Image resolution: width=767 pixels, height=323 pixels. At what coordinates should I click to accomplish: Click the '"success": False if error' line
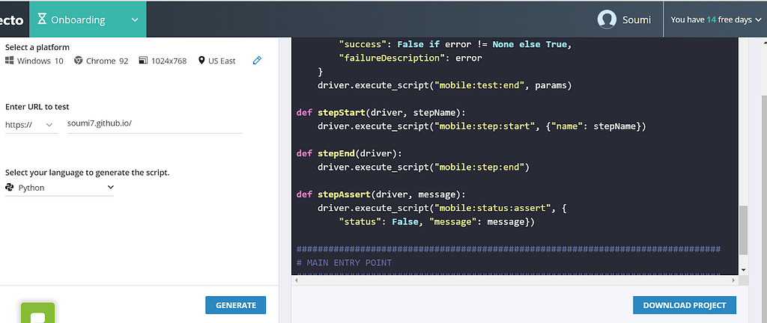455,44
